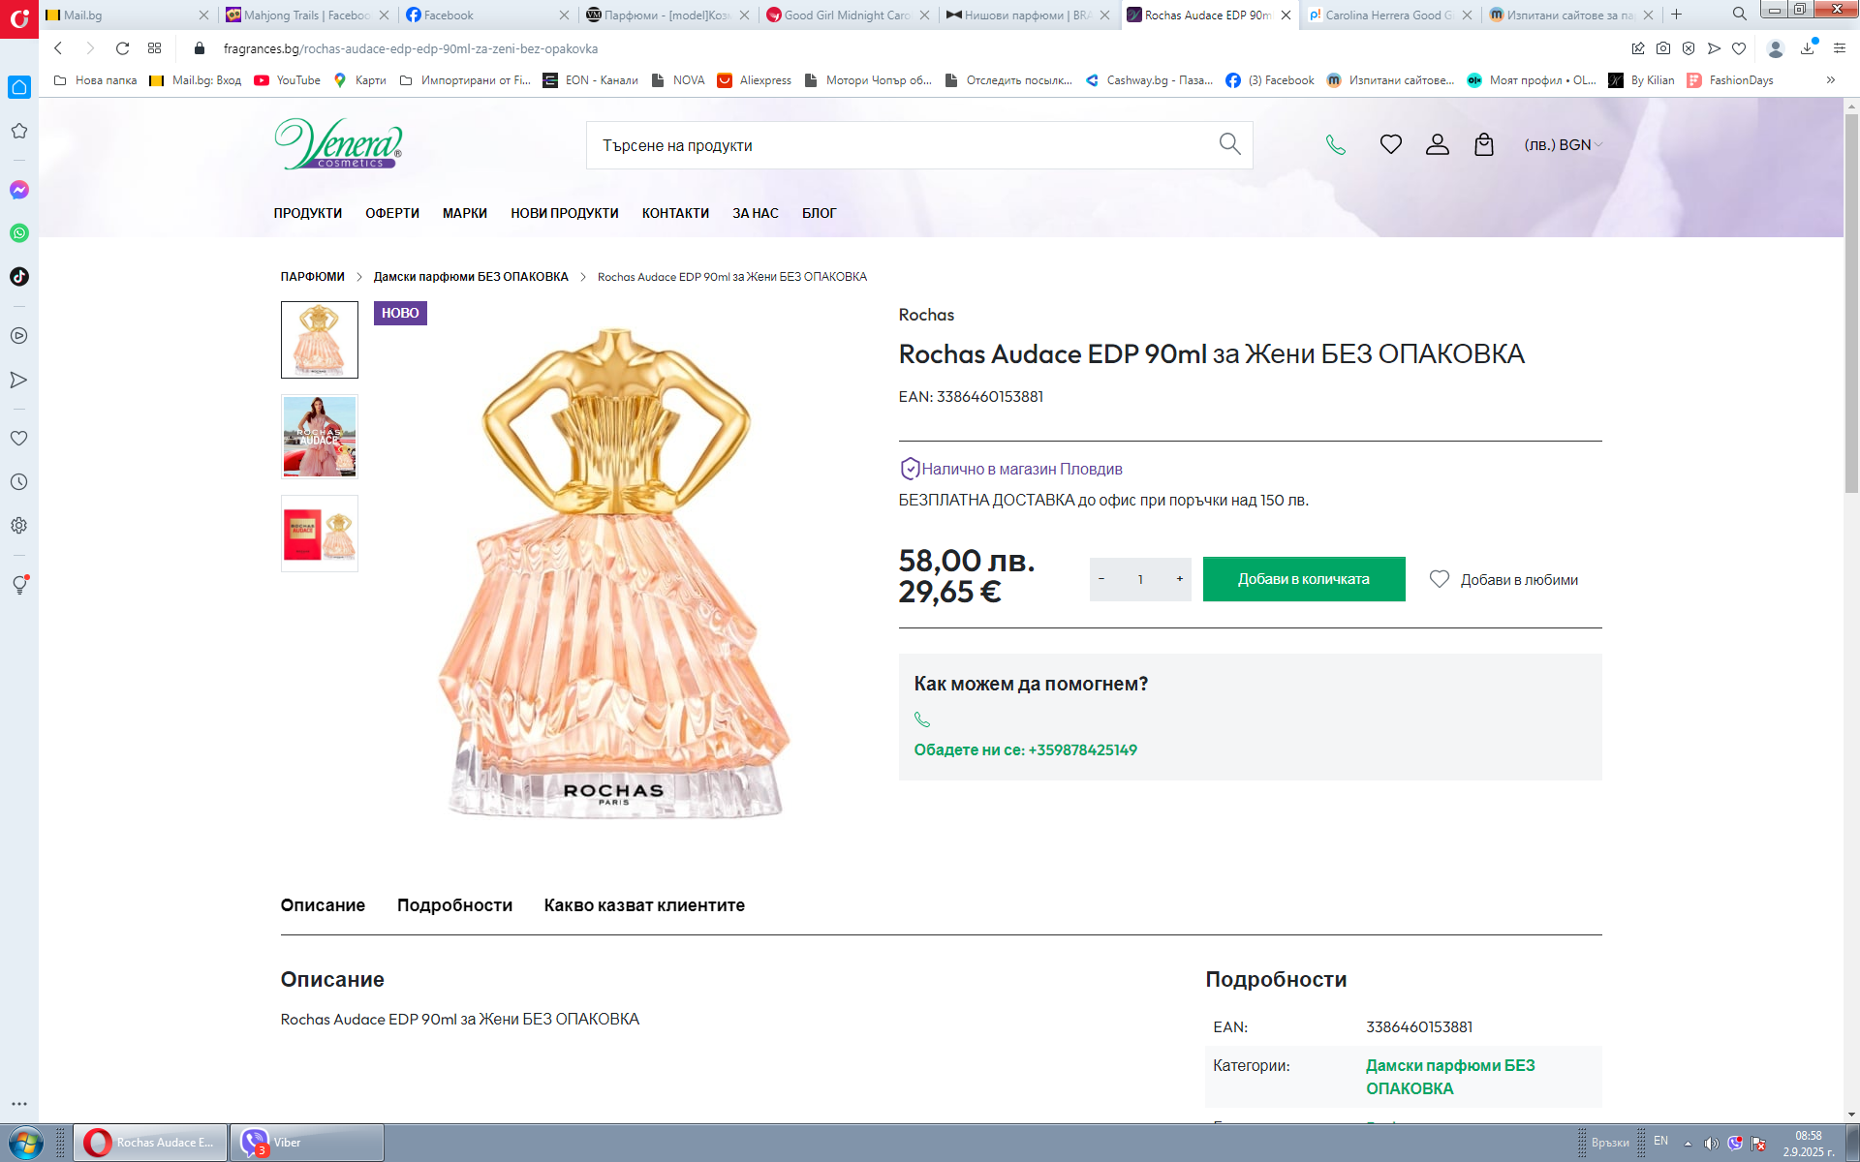This screenshot has height=1162, width=1860.
Task: Open the browser tab search magnifier
Action: tap(1740, 15)
